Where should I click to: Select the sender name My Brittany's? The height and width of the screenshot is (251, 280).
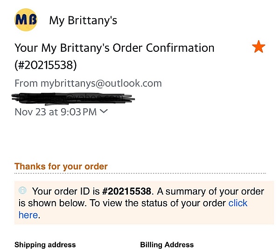coord(83,21)
